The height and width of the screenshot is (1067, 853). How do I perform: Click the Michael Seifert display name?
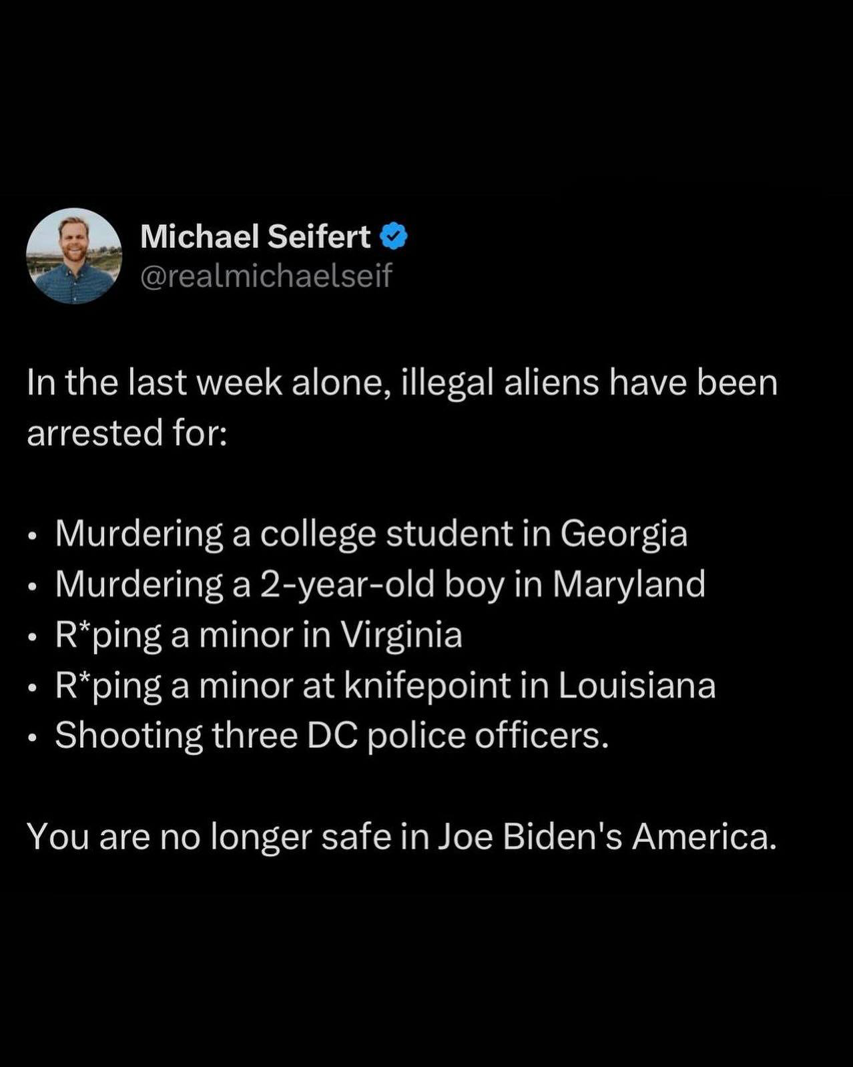pos(255,236)
